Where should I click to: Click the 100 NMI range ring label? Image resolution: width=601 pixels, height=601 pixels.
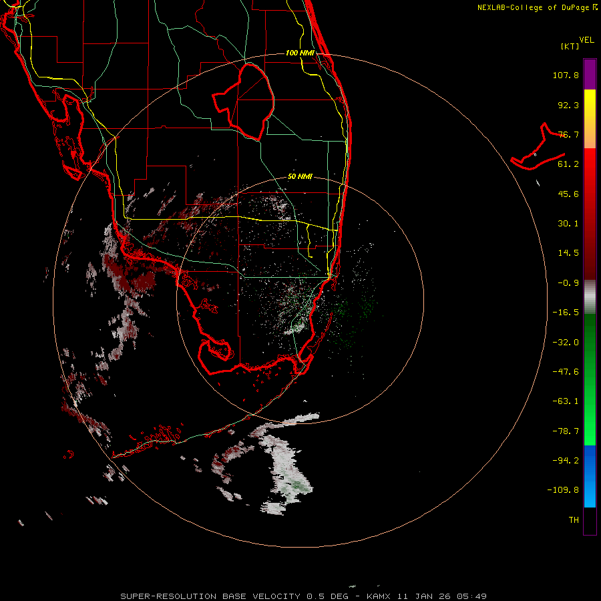point(300,53)
